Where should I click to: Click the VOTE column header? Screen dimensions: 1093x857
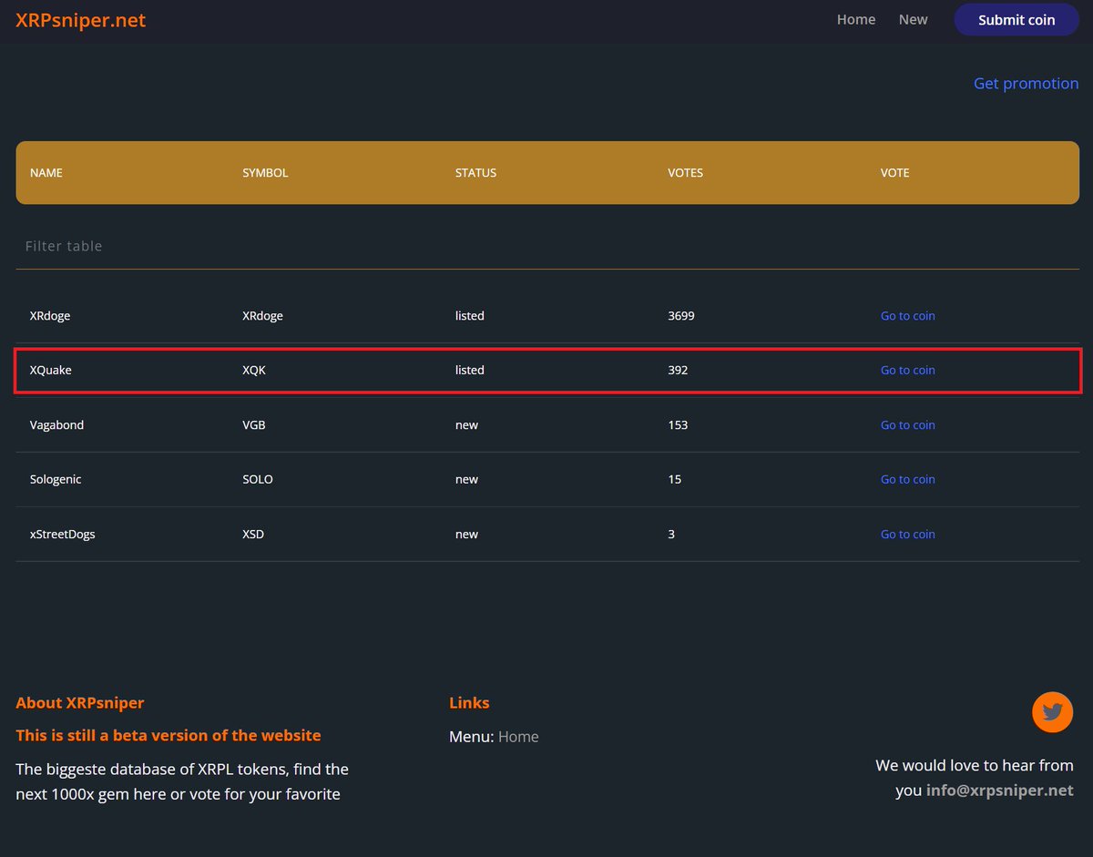point(894,172)
